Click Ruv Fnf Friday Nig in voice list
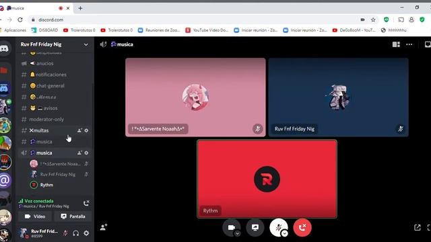Image resolution: width=431 pixels, height=242 pixels. click(x=55, y=174)
